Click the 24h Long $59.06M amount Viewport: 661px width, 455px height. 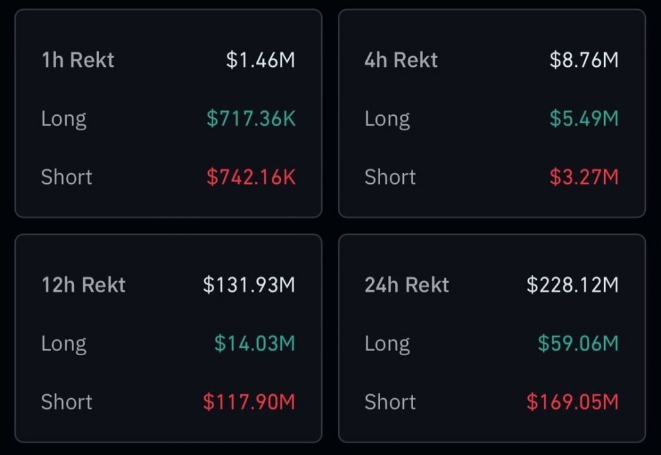tap(578, 343)
